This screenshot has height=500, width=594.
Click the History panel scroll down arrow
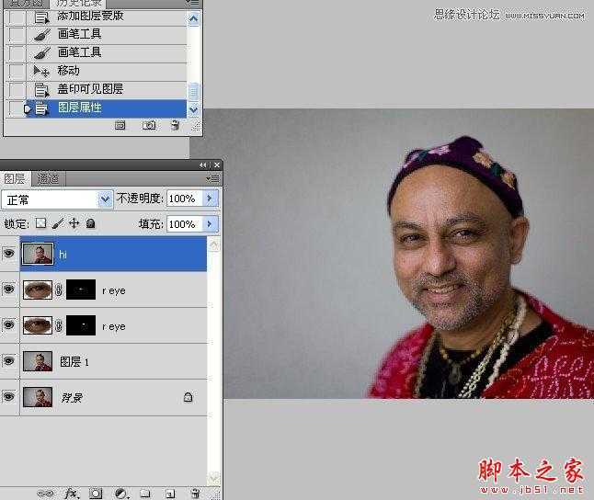click(194, 109)
